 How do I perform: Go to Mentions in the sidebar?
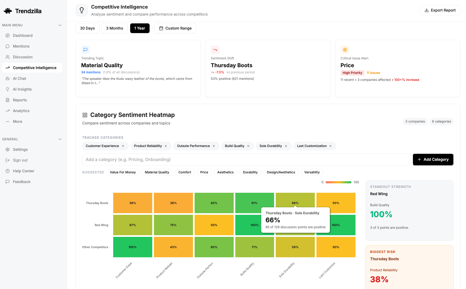tap(21, 46)
